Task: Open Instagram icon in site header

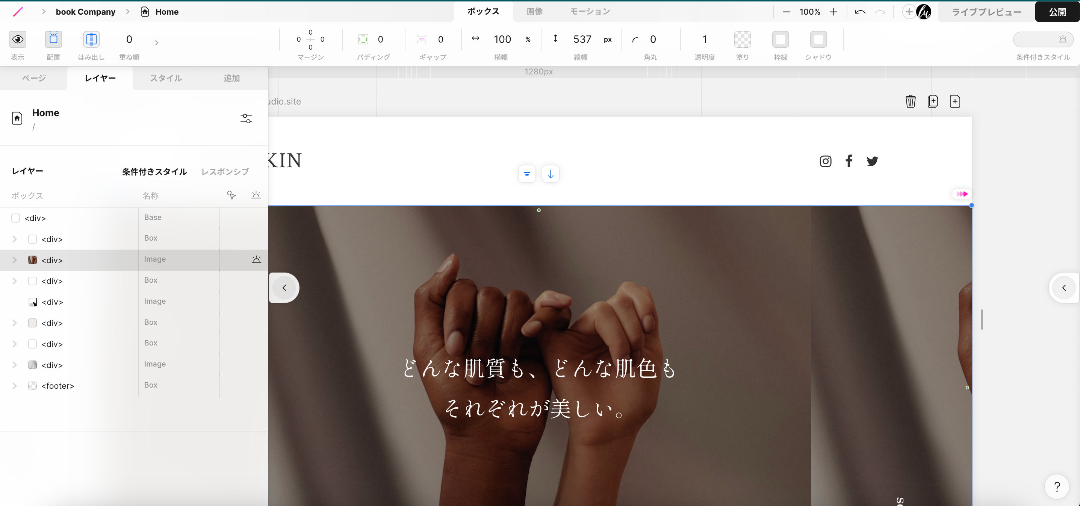Action: coord(826,162)
